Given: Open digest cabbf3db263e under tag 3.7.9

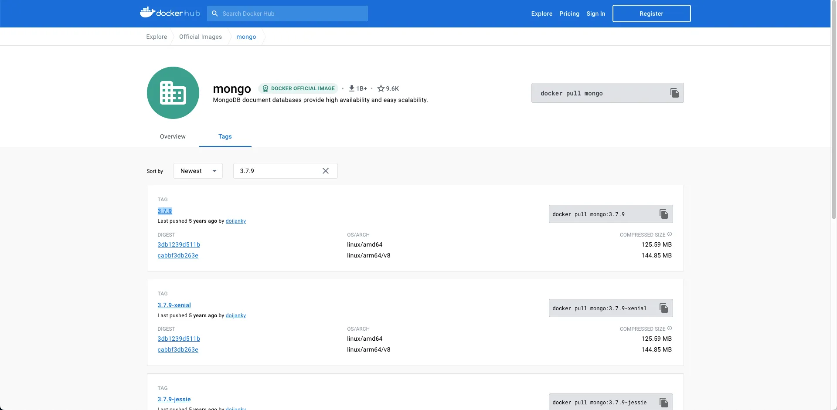Looking at the screenshot, I should (178, 255).
